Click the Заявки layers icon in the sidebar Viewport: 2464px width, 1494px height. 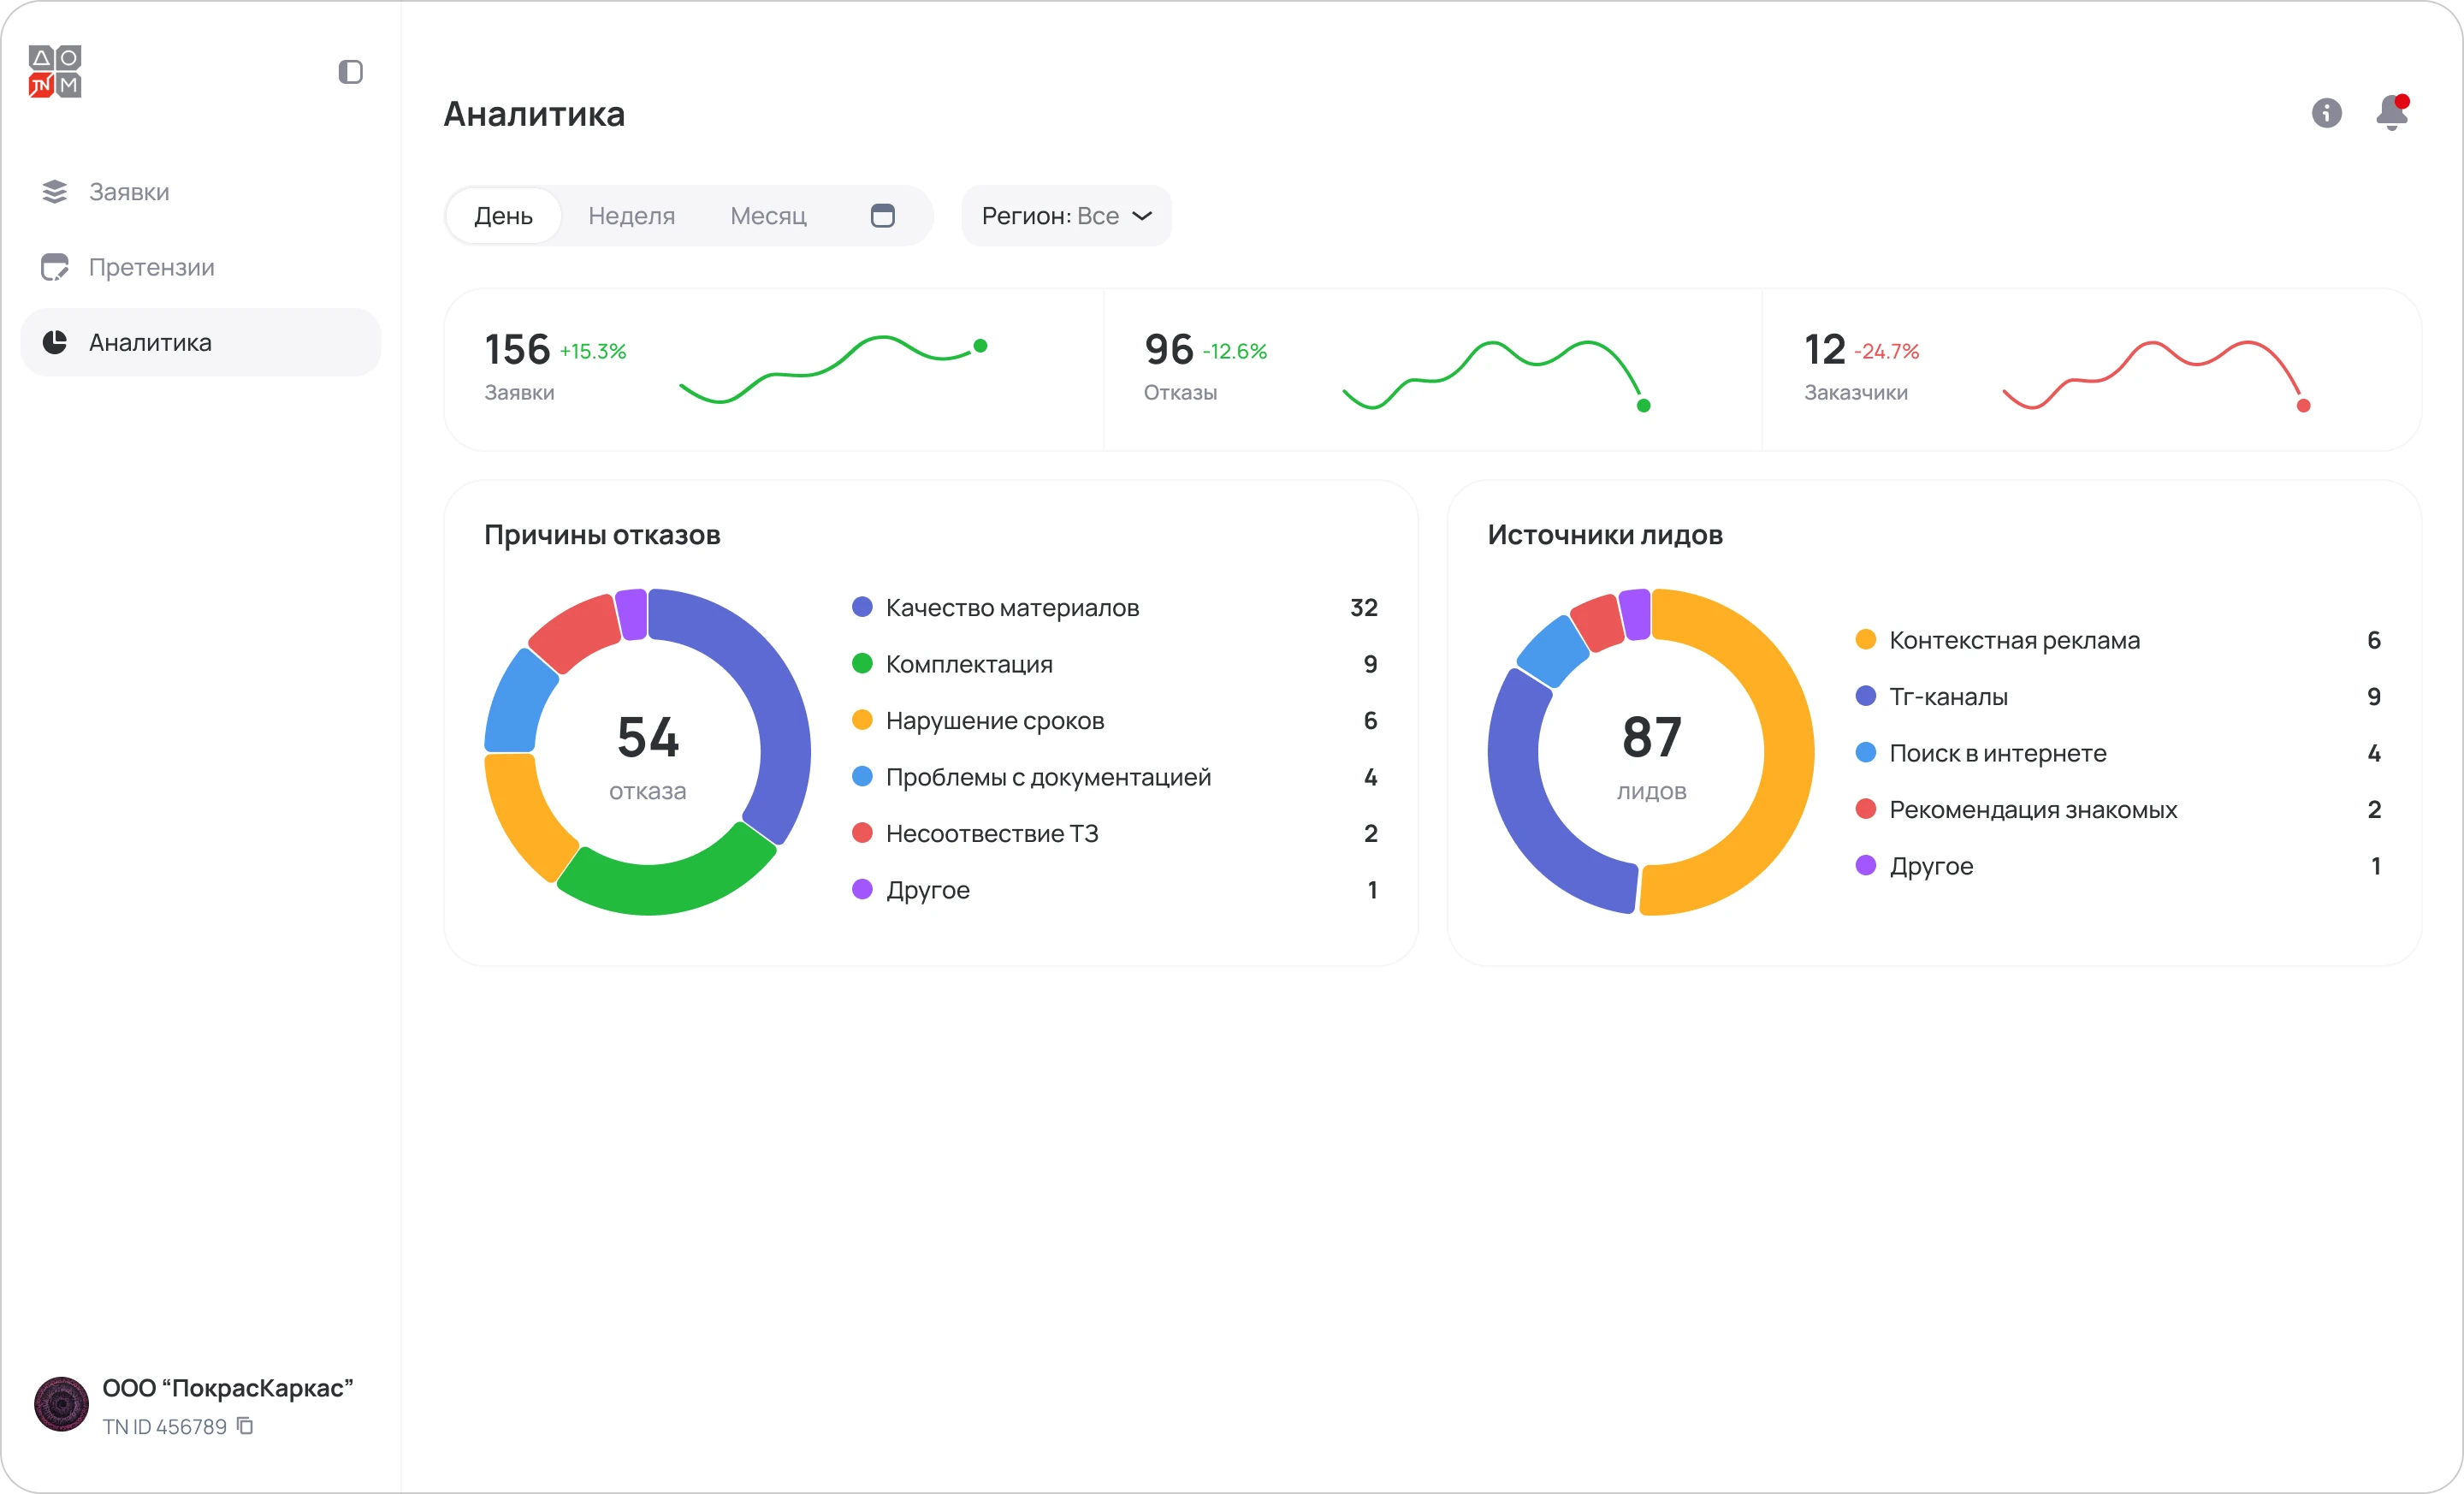[55, 191]
